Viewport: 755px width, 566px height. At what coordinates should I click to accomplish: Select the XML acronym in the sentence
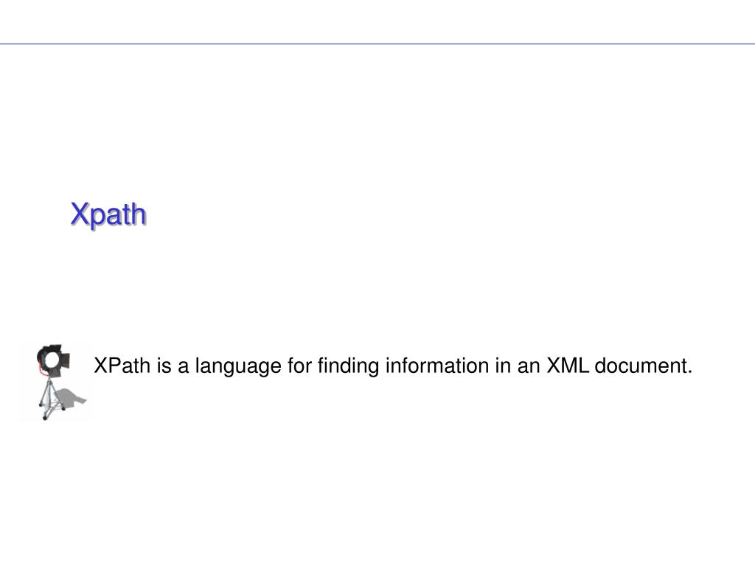[x=568, y=366]
